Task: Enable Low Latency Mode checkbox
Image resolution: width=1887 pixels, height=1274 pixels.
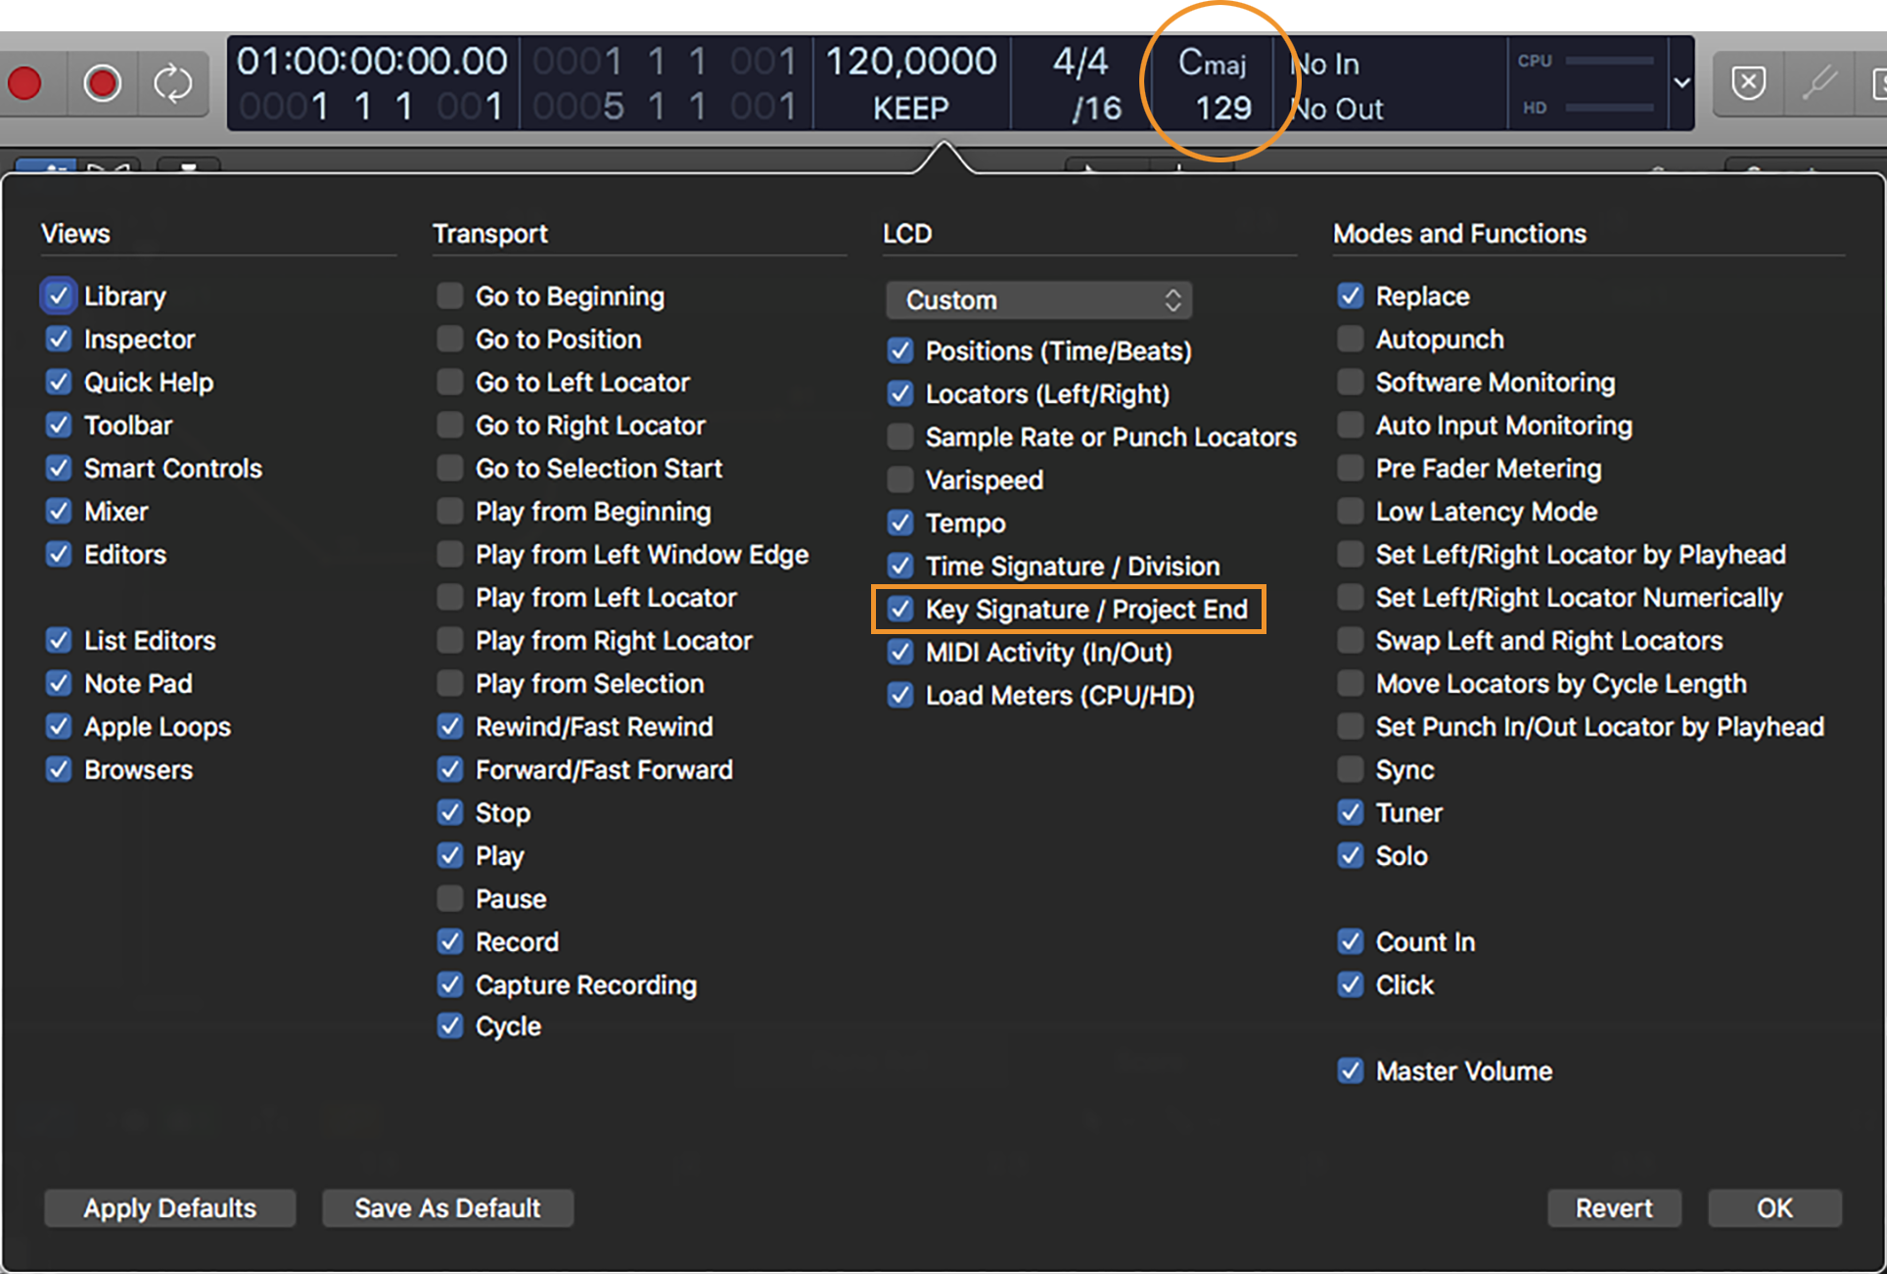Action: [x=1351, y=511]
